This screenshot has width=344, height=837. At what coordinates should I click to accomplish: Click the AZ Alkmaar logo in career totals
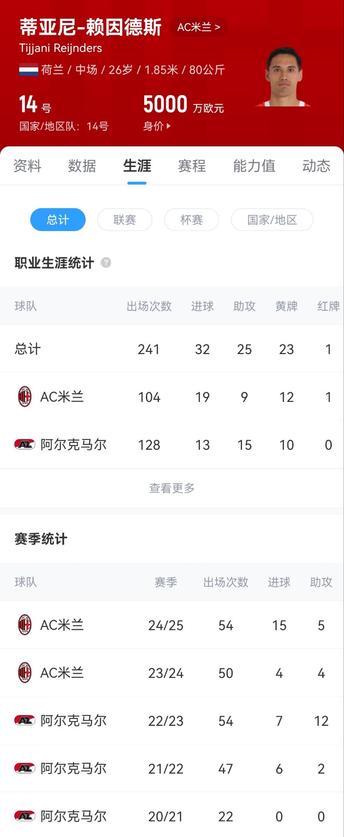tap(25, 445)
